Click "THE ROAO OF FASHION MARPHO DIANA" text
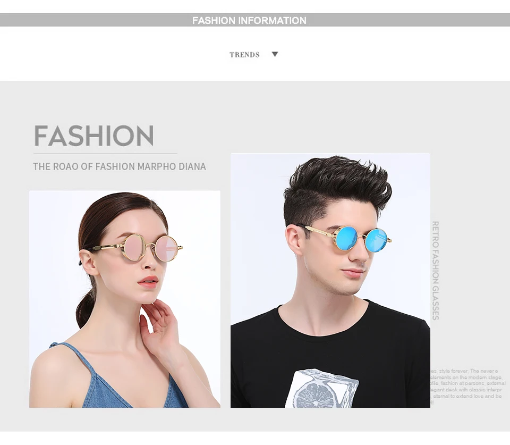The image size is (510, 445). 120,166
